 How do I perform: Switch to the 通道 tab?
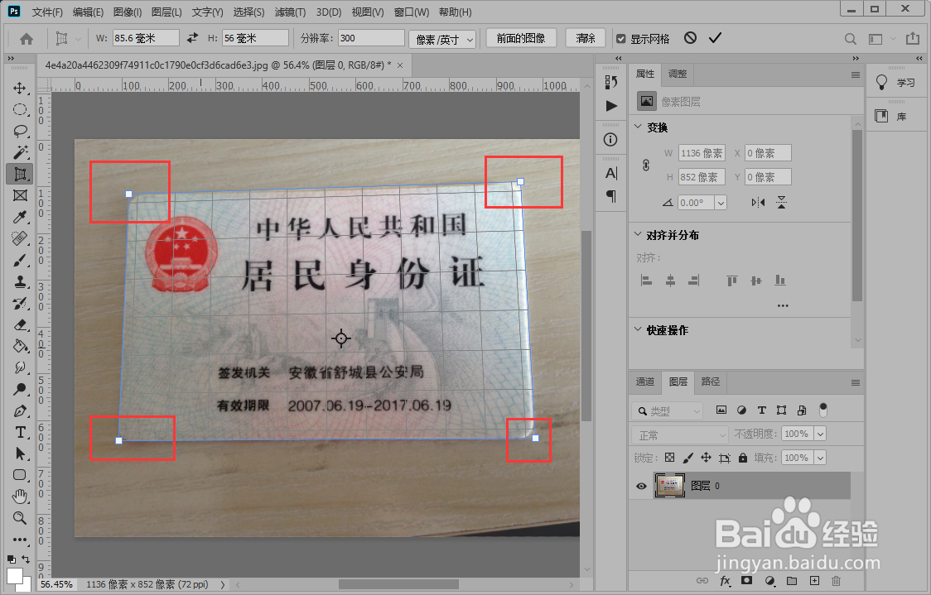pos(645,381)
